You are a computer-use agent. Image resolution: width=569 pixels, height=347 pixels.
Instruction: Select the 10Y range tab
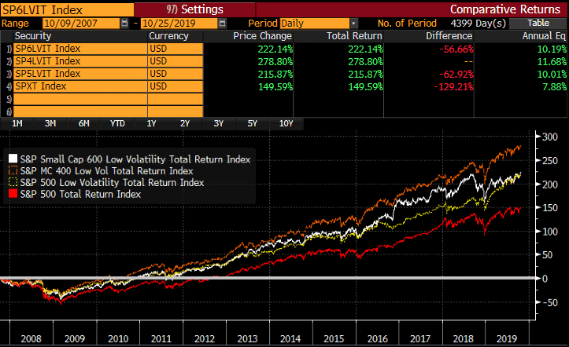(x=286, y=124)
